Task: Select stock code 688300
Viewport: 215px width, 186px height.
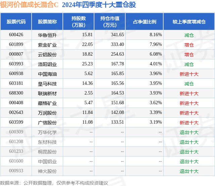Action: click(x=16, y=93)
